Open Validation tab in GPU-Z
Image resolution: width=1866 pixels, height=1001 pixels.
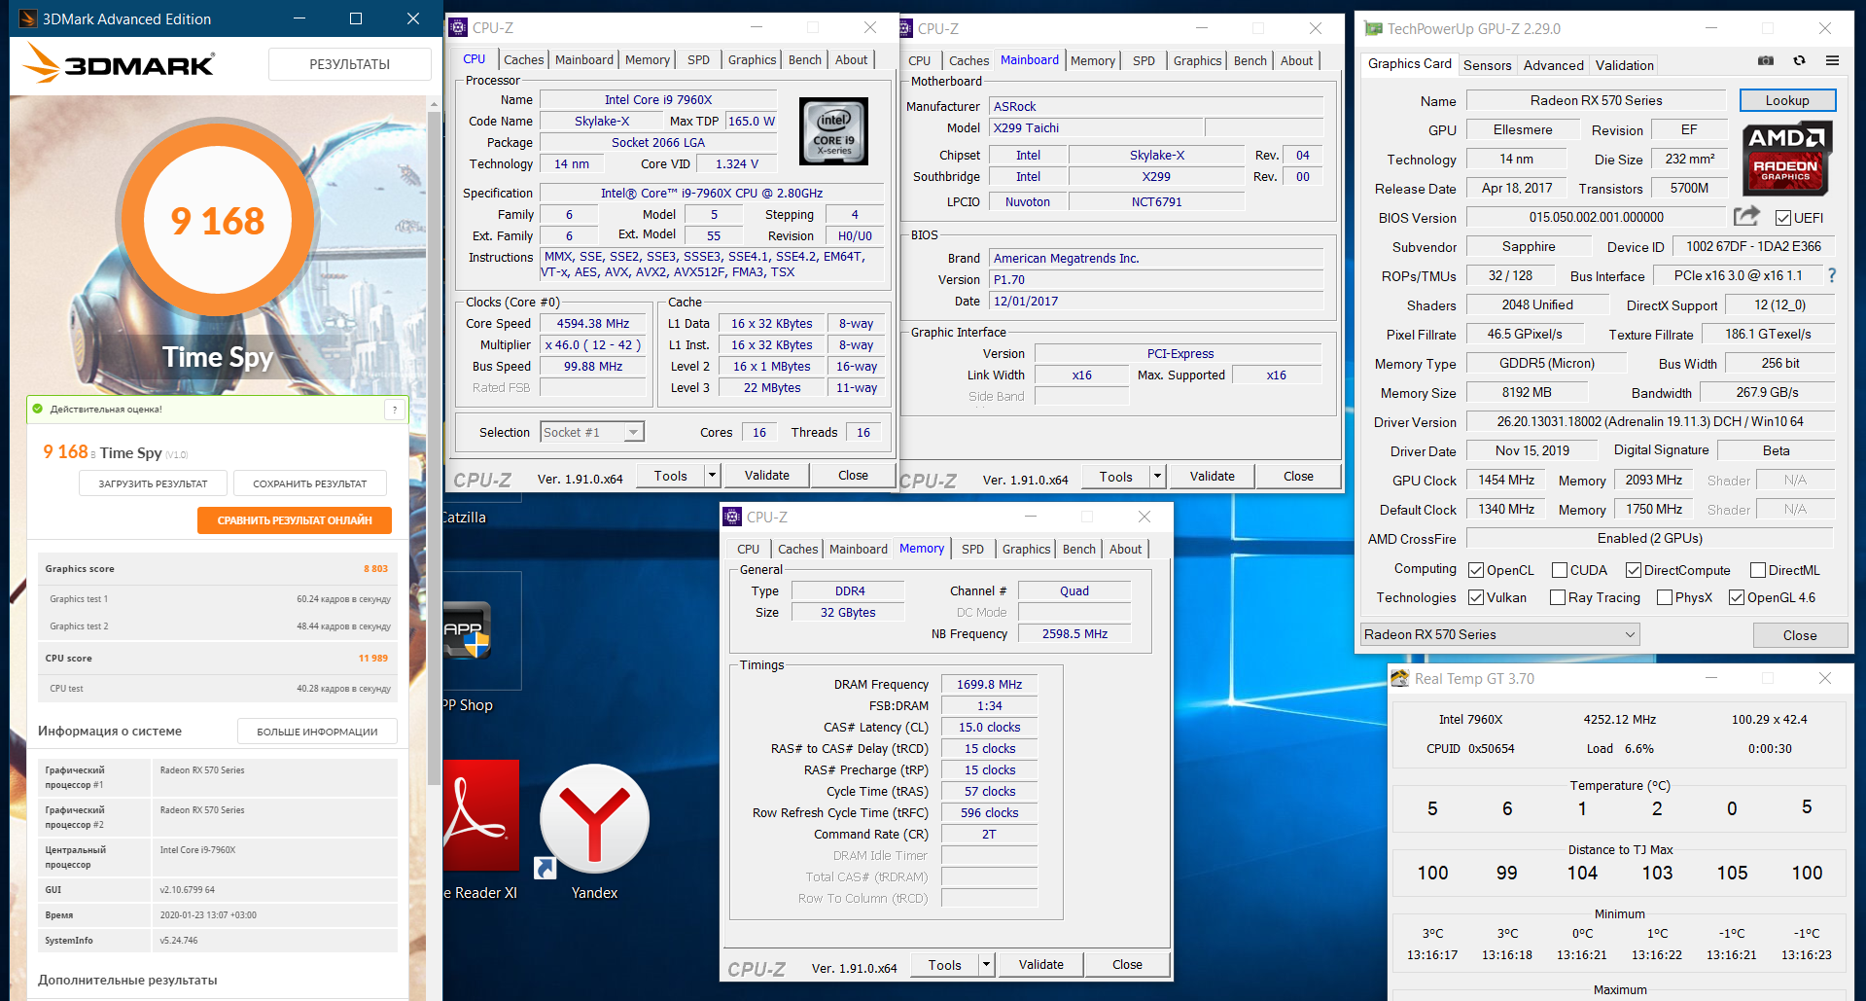click(1624, 65)
